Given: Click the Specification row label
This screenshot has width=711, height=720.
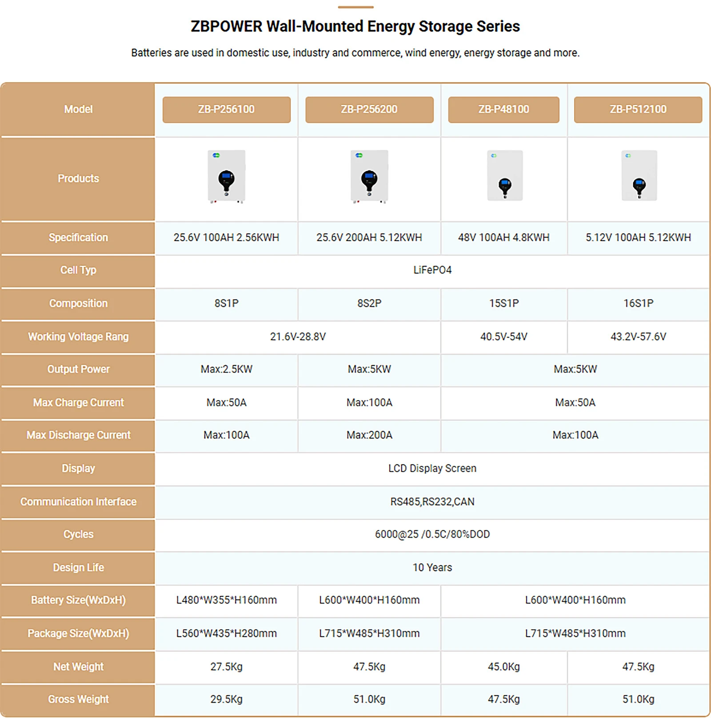Looking at the screenshot, I should coord(78,238).
